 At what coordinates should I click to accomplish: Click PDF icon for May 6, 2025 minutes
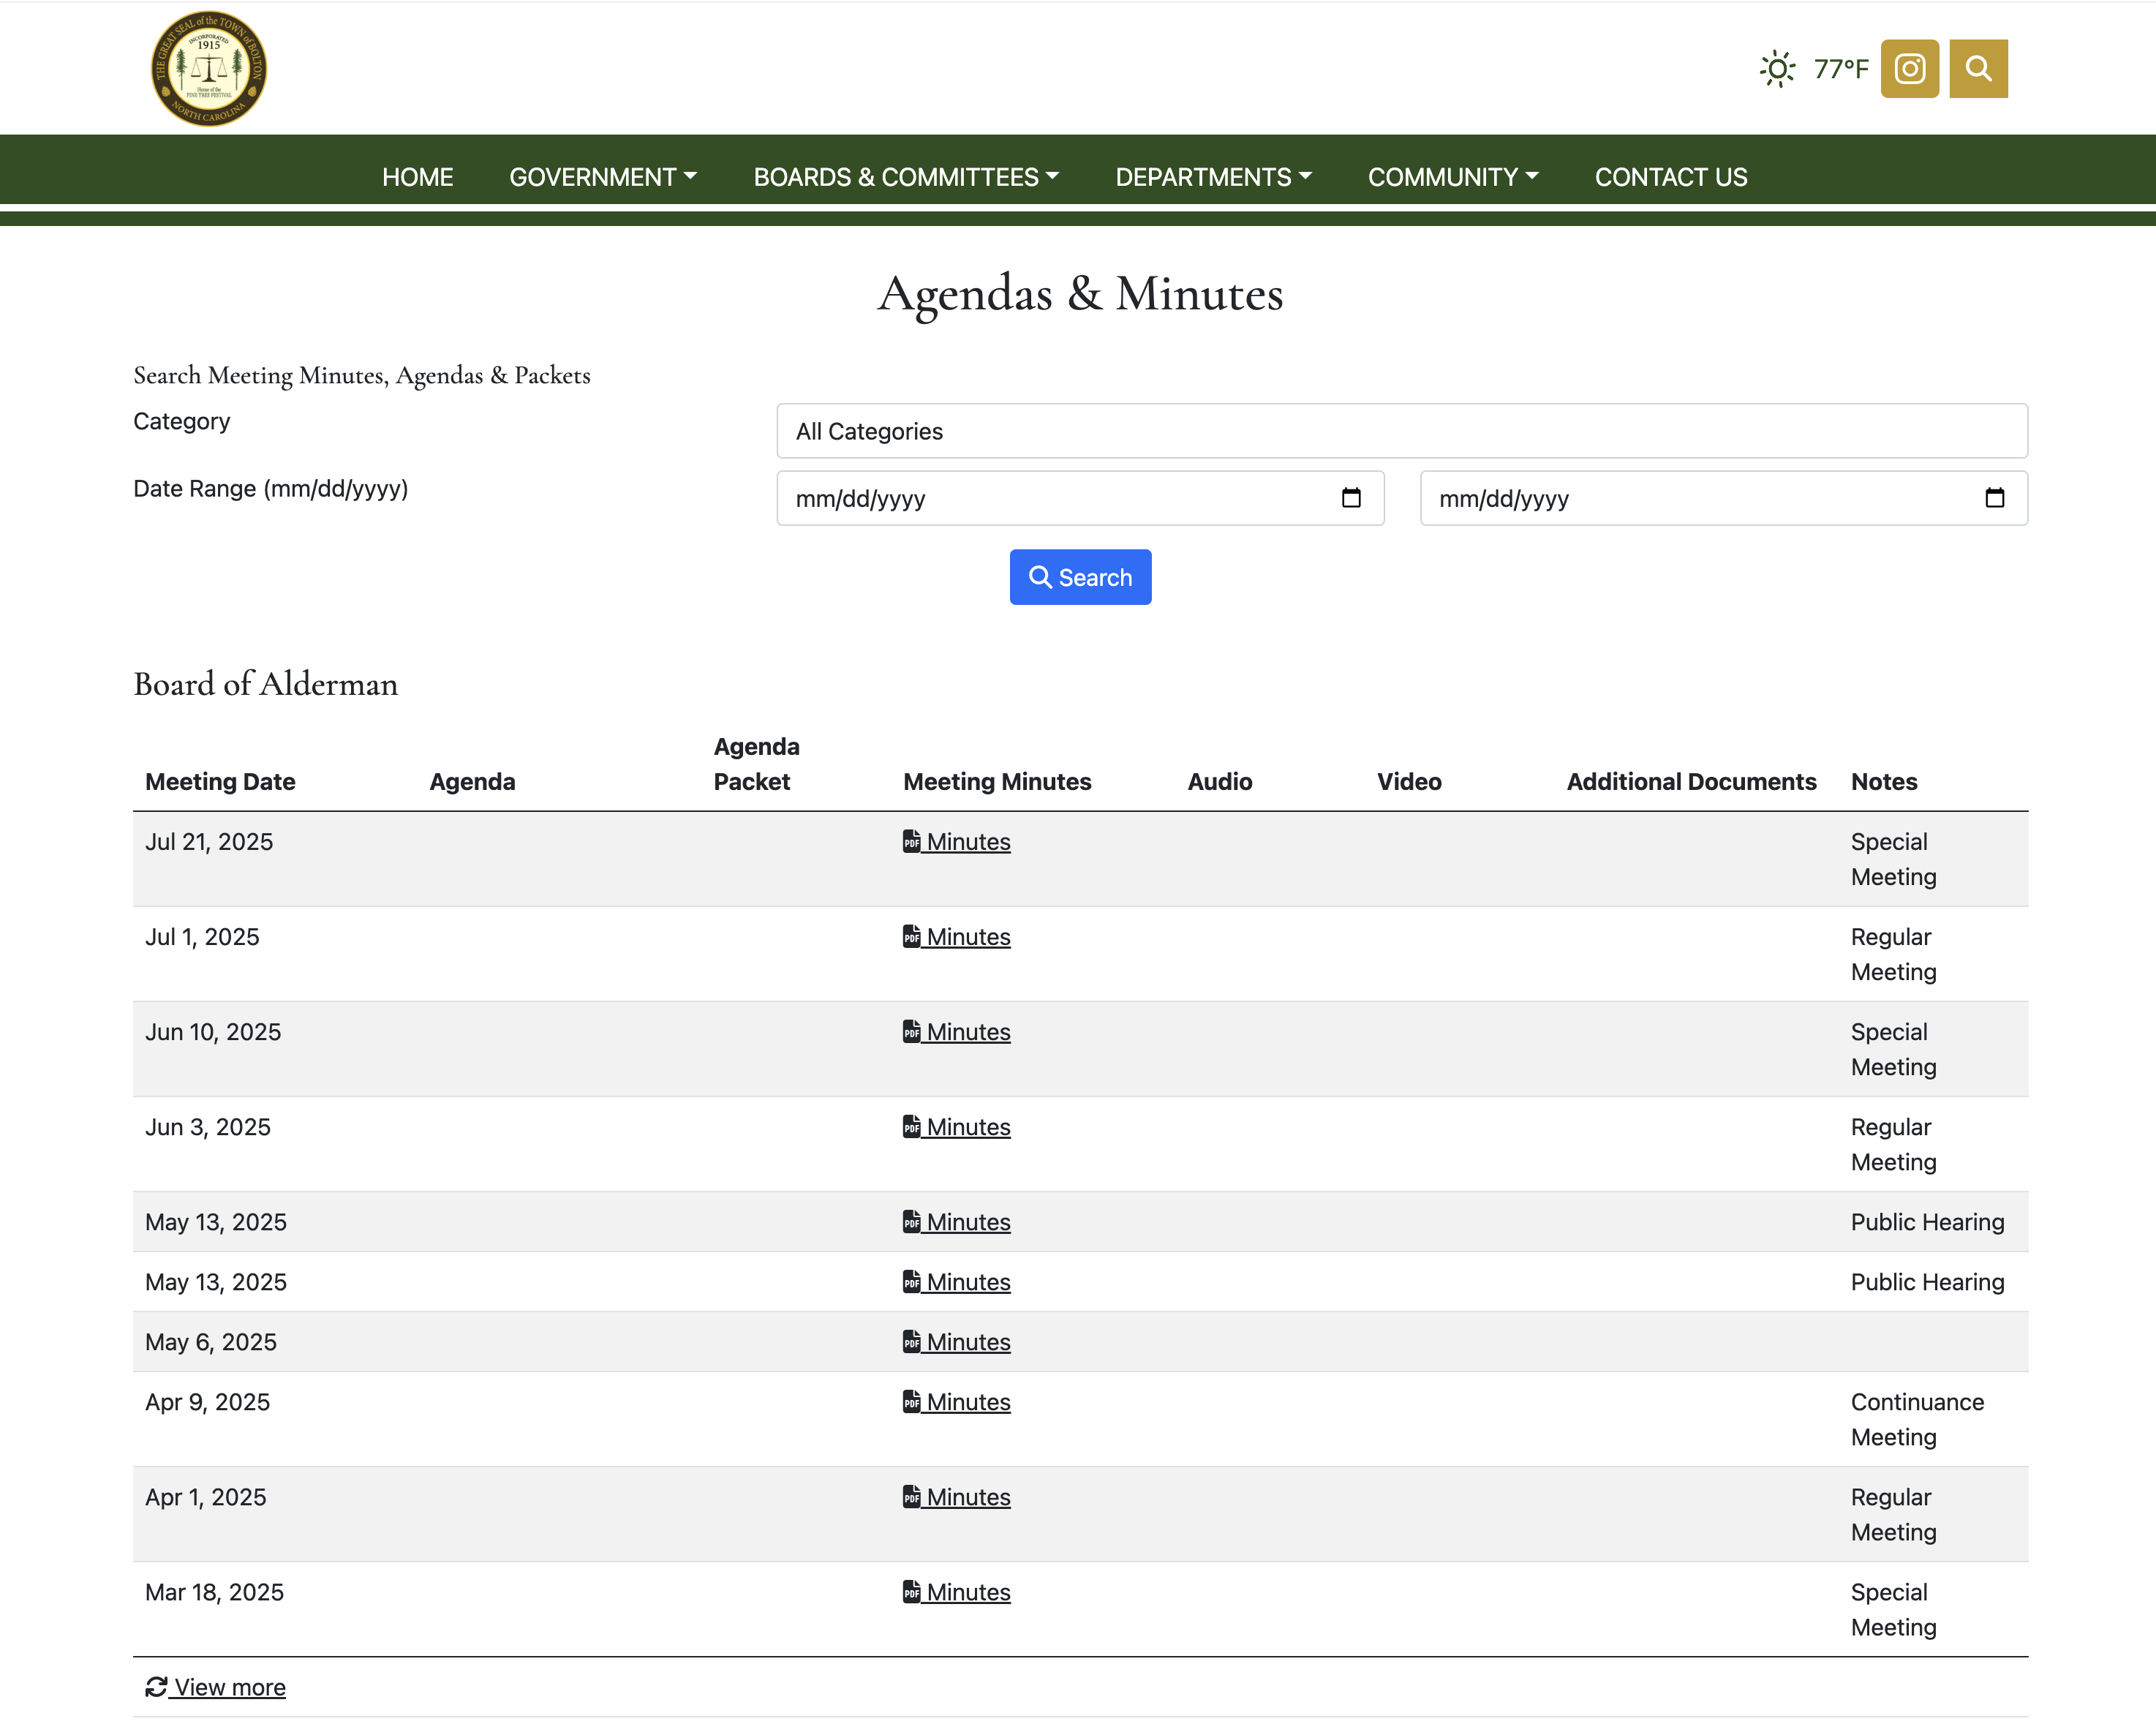tap(911, 1341)
